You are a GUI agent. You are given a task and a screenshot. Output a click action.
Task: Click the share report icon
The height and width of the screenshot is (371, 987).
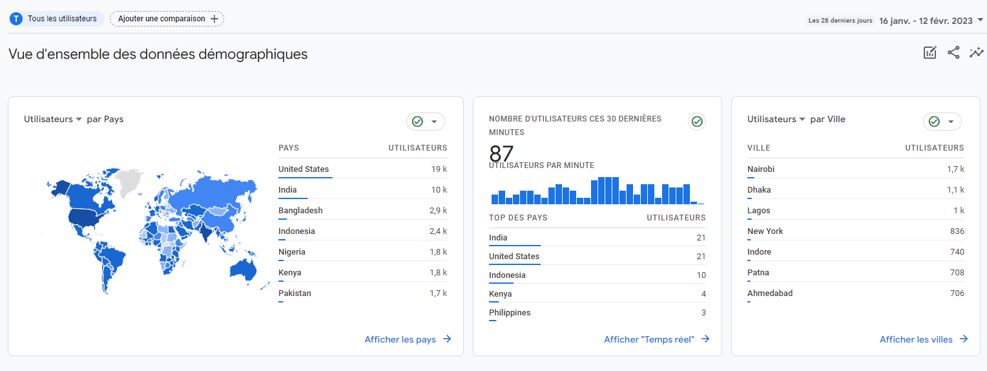pos(953,53)
